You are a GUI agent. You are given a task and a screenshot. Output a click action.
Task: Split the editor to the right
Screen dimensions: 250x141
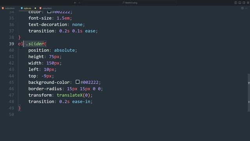[242, 8]
